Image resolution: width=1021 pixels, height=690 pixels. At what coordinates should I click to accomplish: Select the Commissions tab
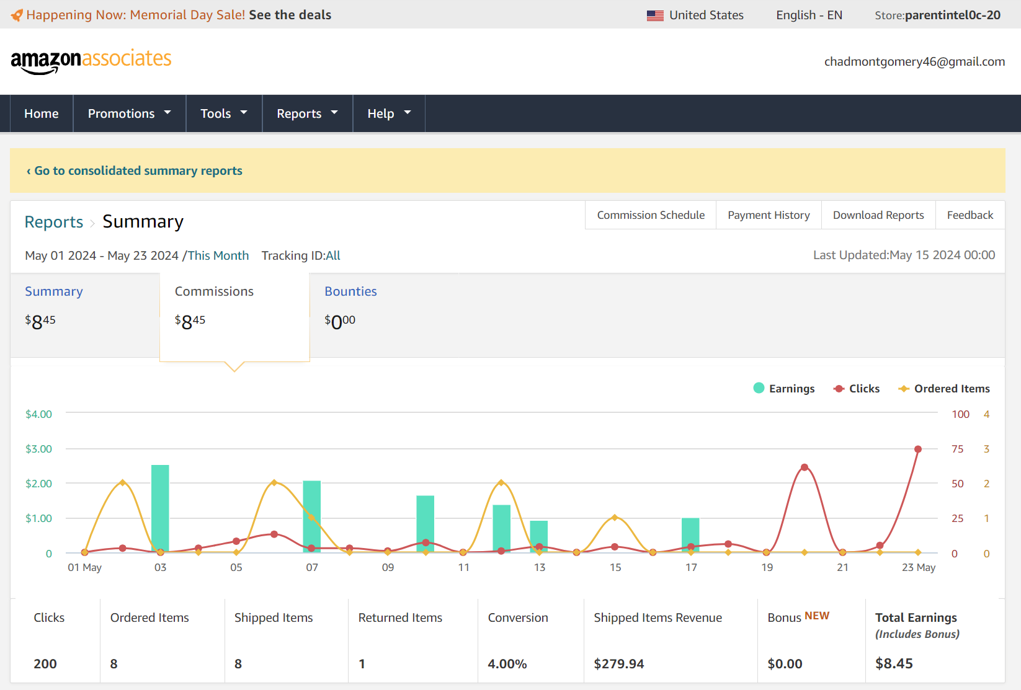click(234, 316)
